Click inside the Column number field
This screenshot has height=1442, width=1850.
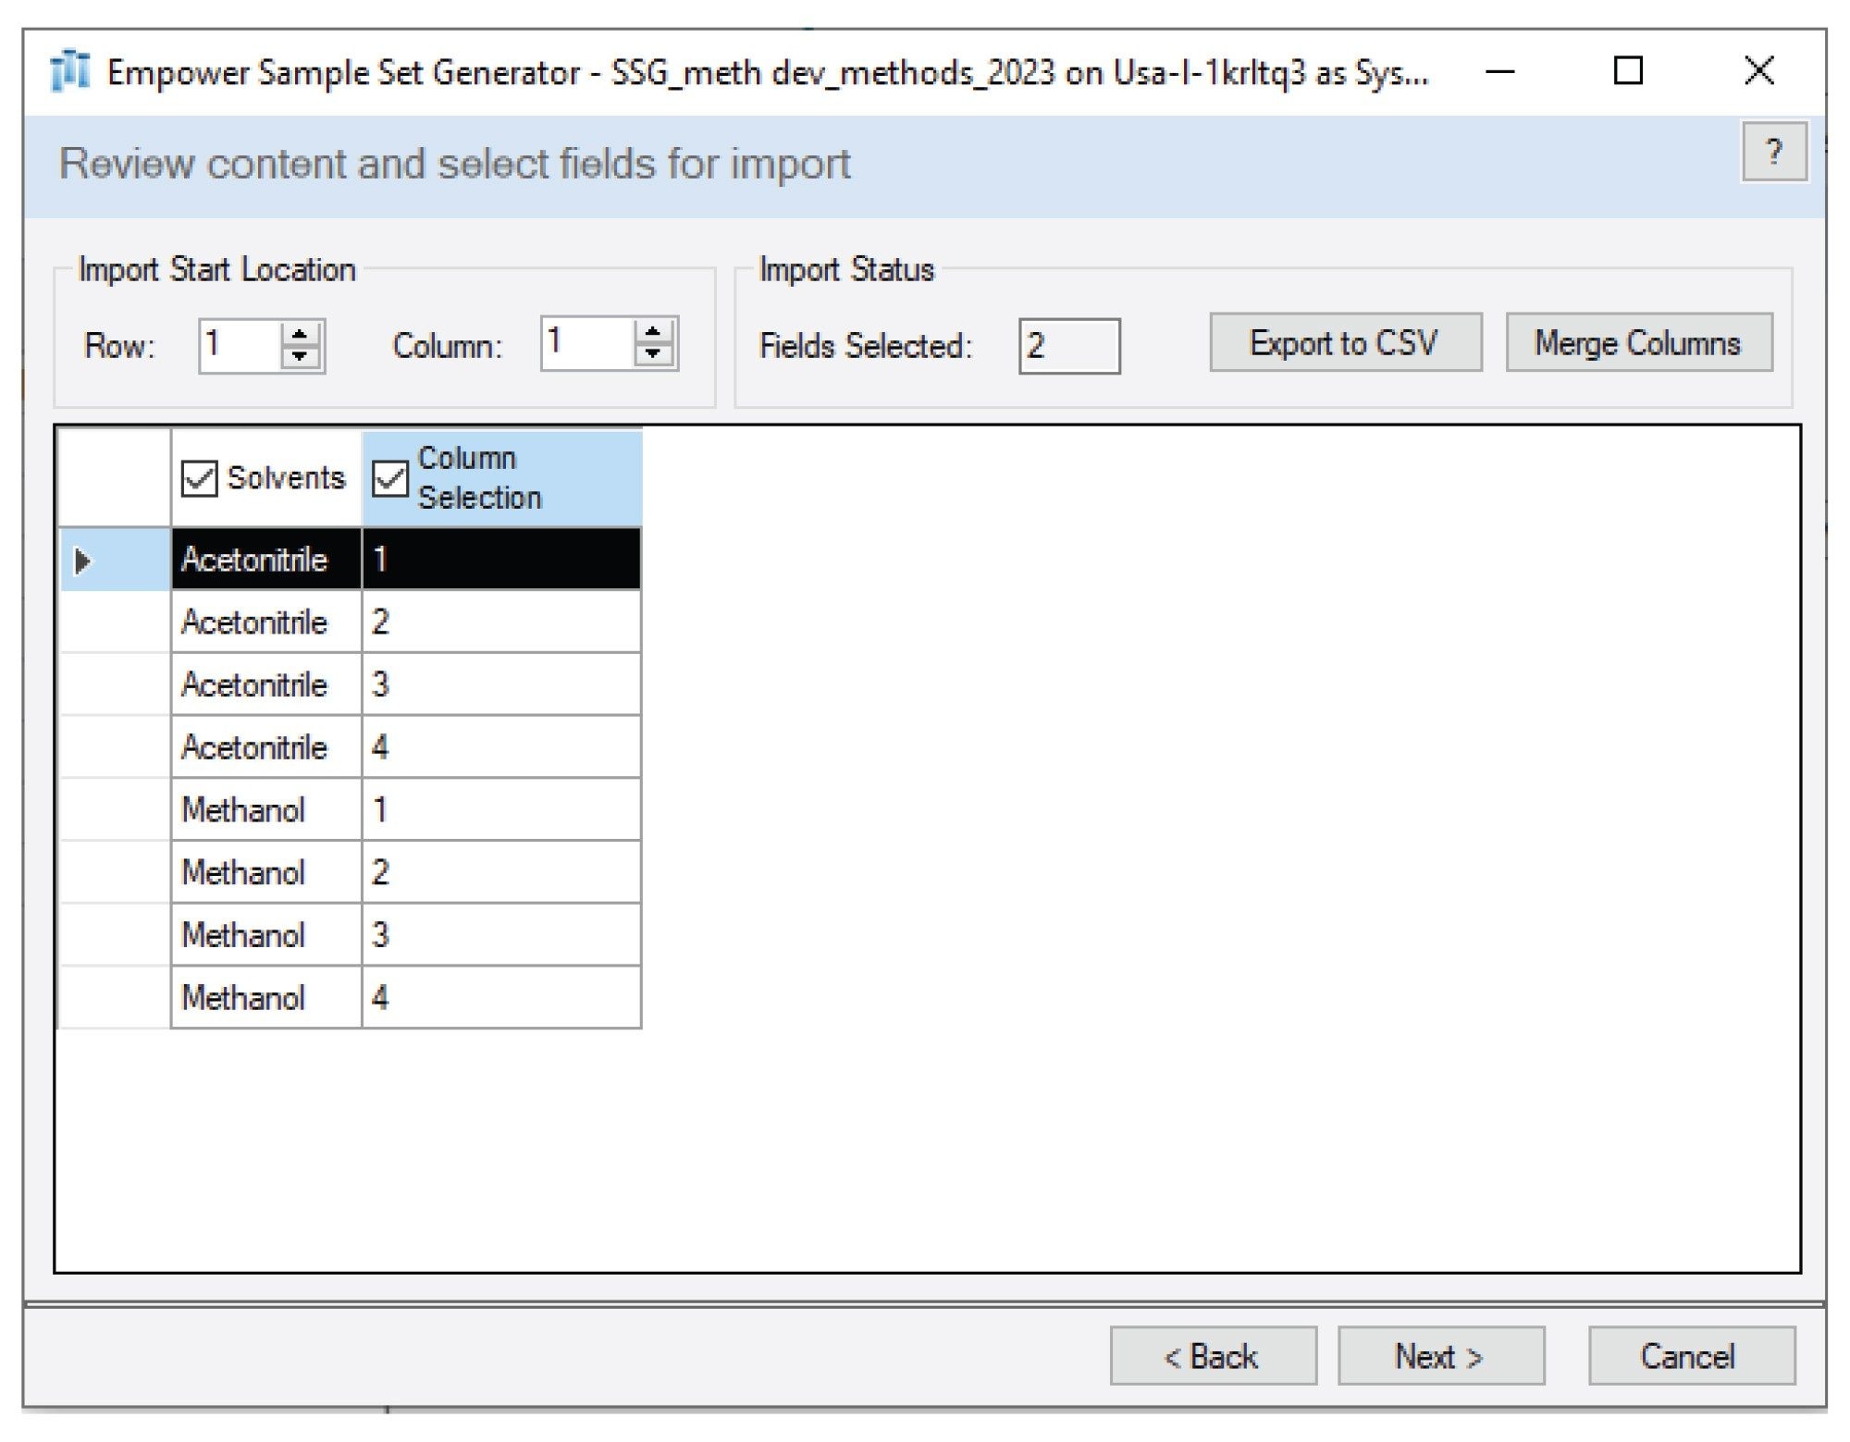586,342
